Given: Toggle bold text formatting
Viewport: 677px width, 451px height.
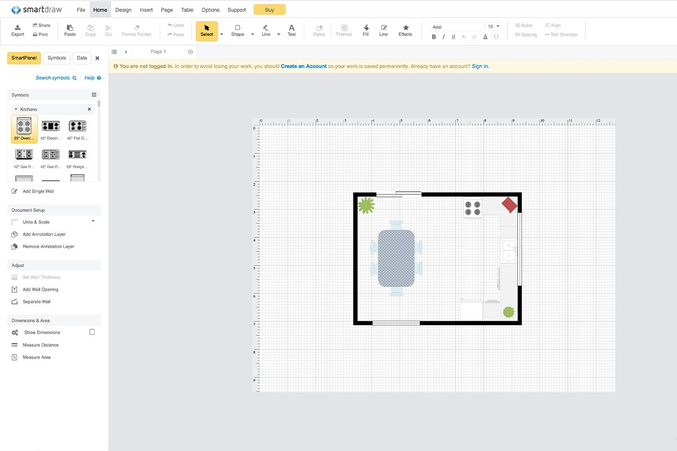Looking at the screenshot, I should (x=433, y=36).
